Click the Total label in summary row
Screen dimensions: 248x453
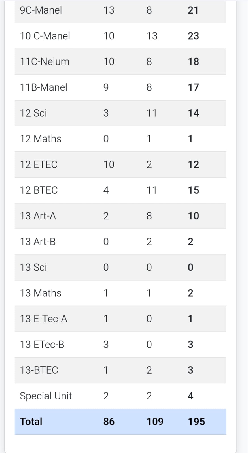[x=31, y=422]
